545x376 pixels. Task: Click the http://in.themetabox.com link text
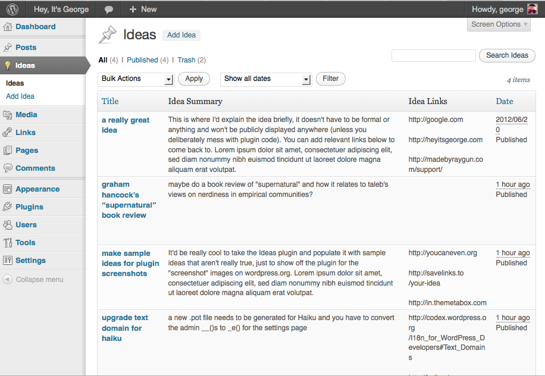tap(447, 303)
